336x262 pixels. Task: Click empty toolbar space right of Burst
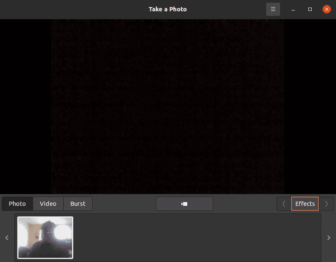click(x=124, y=204)
